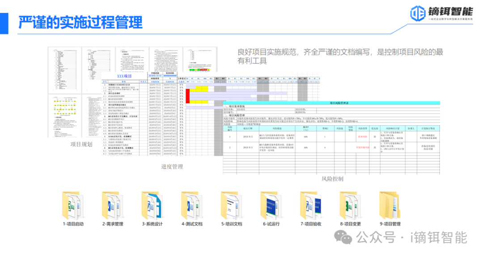Viewport: 483px width, 257px height.
Task: Open the 1-项目启动 folder icon
Action: (x=73, y=205)
